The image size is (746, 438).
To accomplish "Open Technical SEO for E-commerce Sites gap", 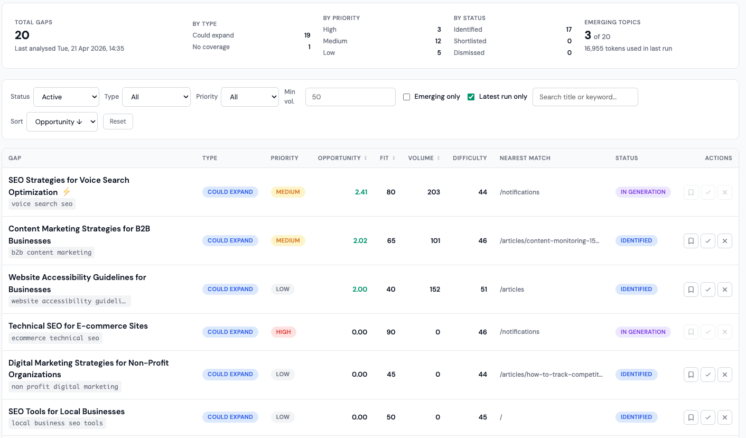I will (78, 326).
